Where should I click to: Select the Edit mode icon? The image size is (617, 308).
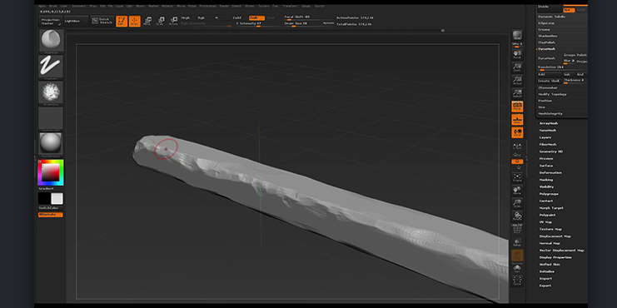coord(122,22)
